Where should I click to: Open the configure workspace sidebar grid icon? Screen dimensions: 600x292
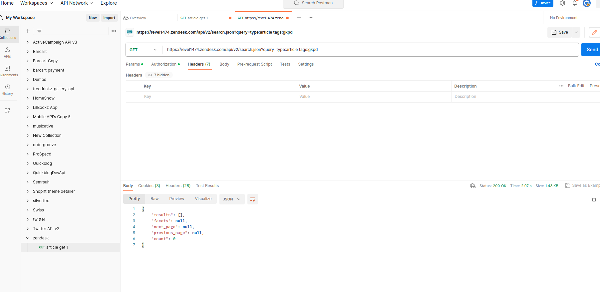7,111
